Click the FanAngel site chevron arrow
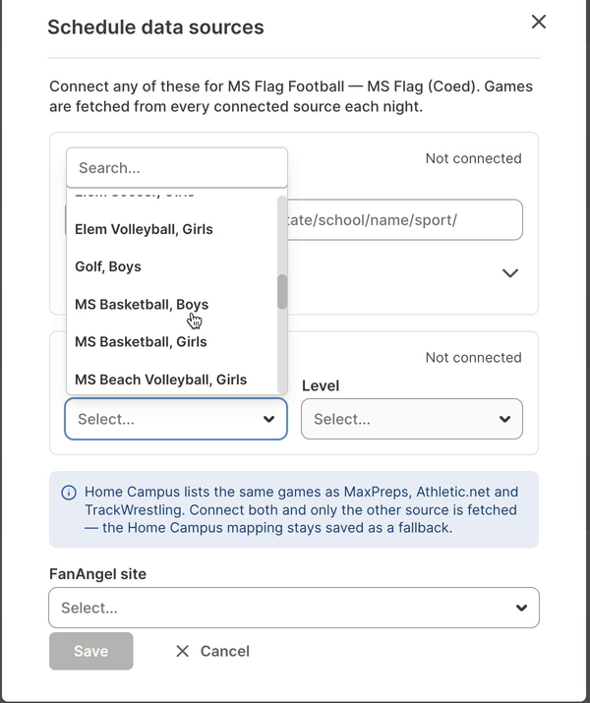590x703 pixels. tap(521, 608)
